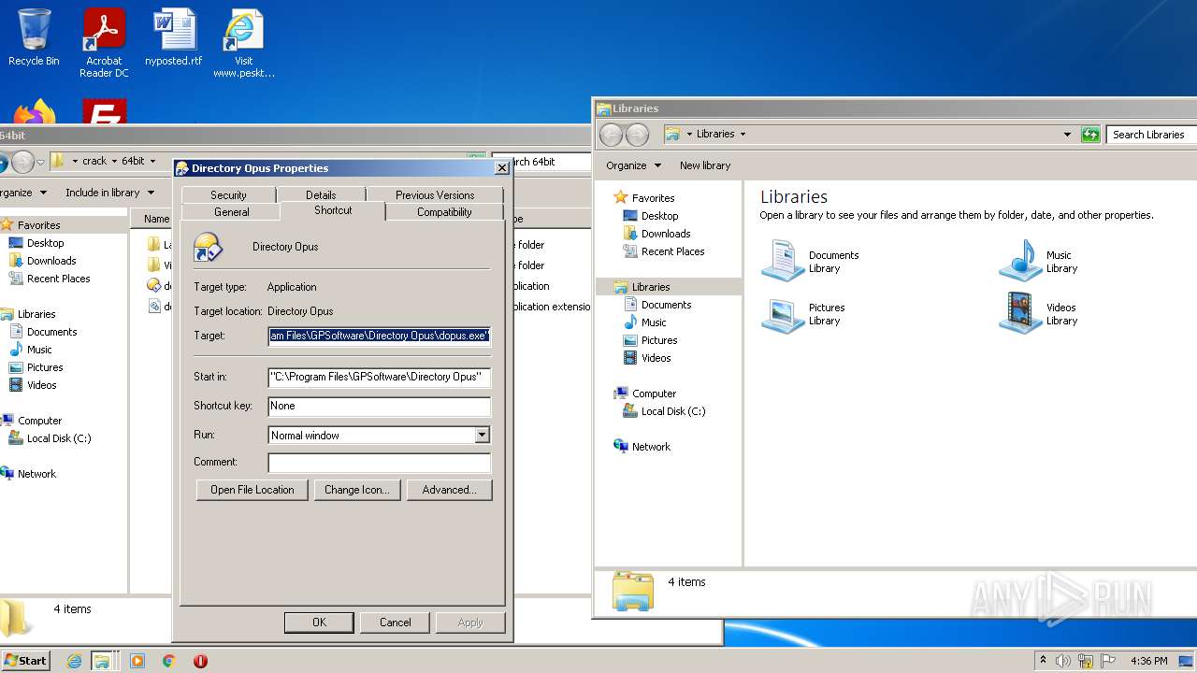1197x673 pixels.
Task: Show hidden system tray icons
Action: tap(1043, 661)
